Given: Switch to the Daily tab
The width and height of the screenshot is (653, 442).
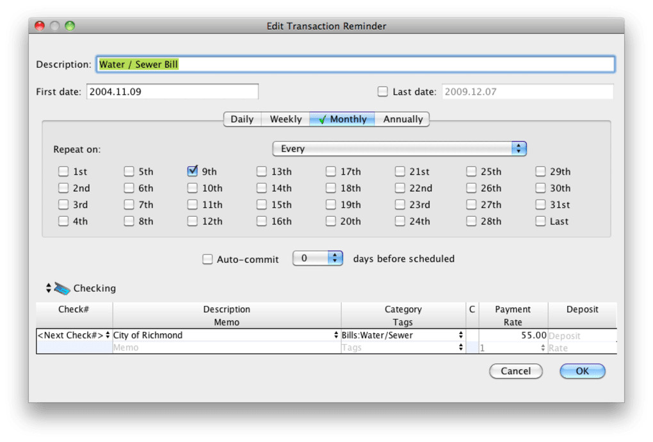Looking at the screenshot, I should coord(242,119).
